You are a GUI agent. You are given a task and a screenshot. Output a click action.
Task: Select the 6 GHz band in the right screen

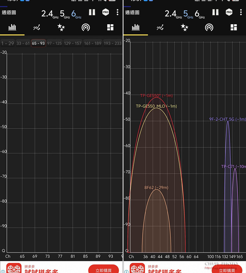(200, 14)
